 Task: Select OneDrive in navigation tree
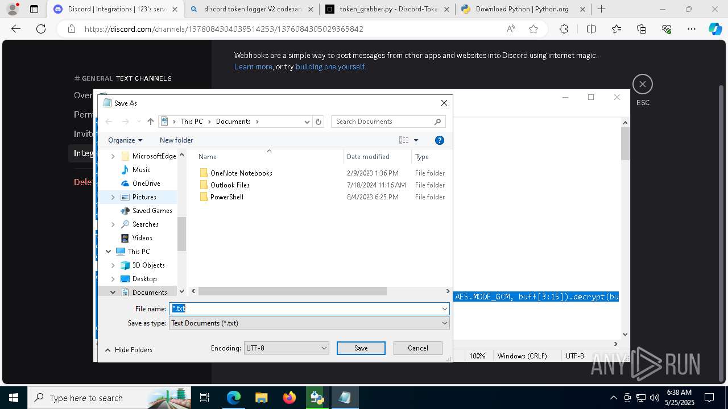[x=146, y=183]
